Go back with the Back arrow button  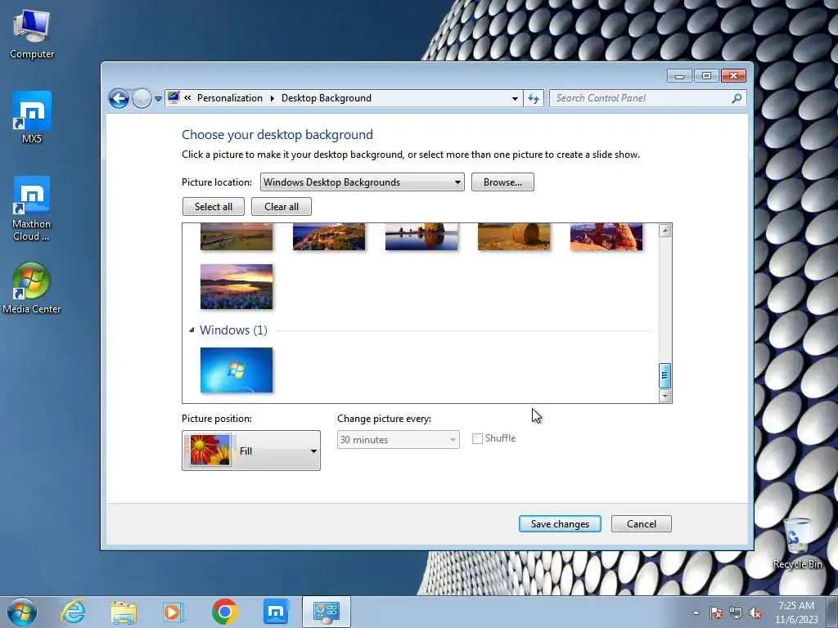tap(119, 98)
